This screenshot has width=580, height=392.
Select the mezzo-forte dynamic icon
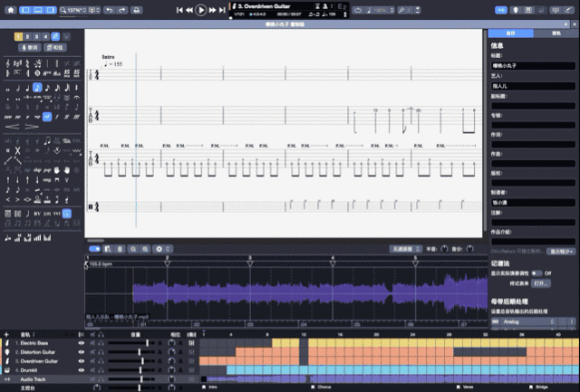coord(47,117)
